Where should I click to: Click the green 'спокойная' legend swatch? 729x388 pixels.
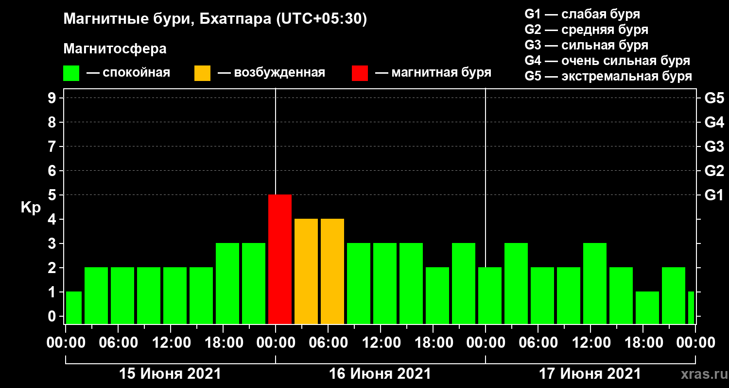tap(71, 73)
